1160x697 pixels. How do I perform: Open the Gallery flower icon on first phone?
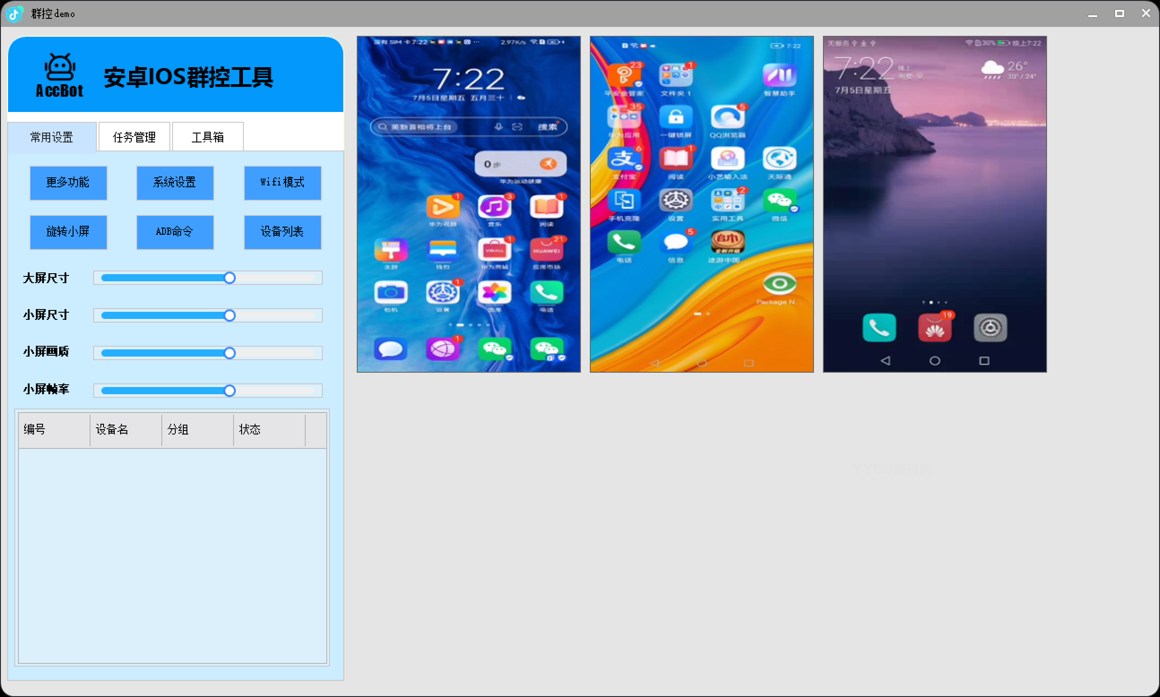pyautogui.click(x=494, y=293)
